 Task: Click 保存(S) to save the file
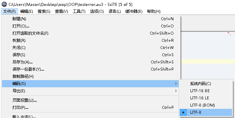pyautogui.click(x=91, y=55)
